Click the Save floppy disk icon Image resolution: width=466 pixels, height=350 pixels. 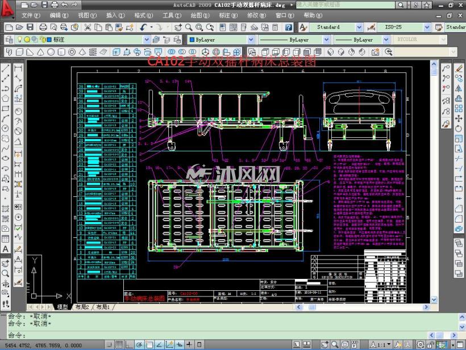(x=30, y=27)
